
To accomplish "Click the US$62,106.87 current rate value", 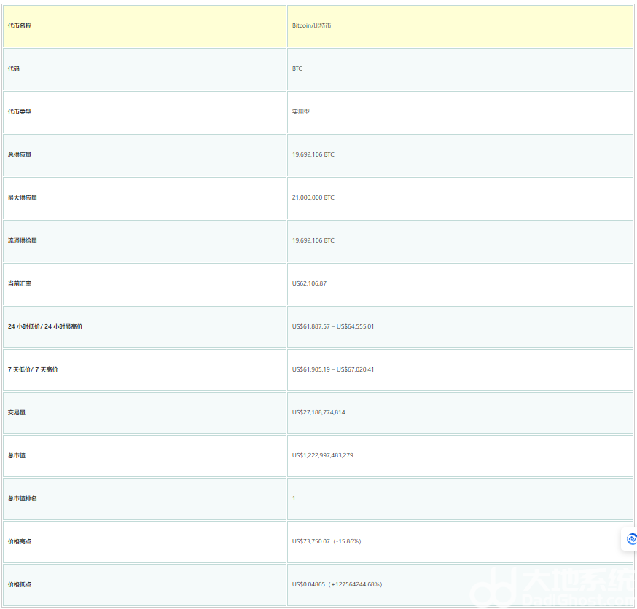I will pos(309,283).
